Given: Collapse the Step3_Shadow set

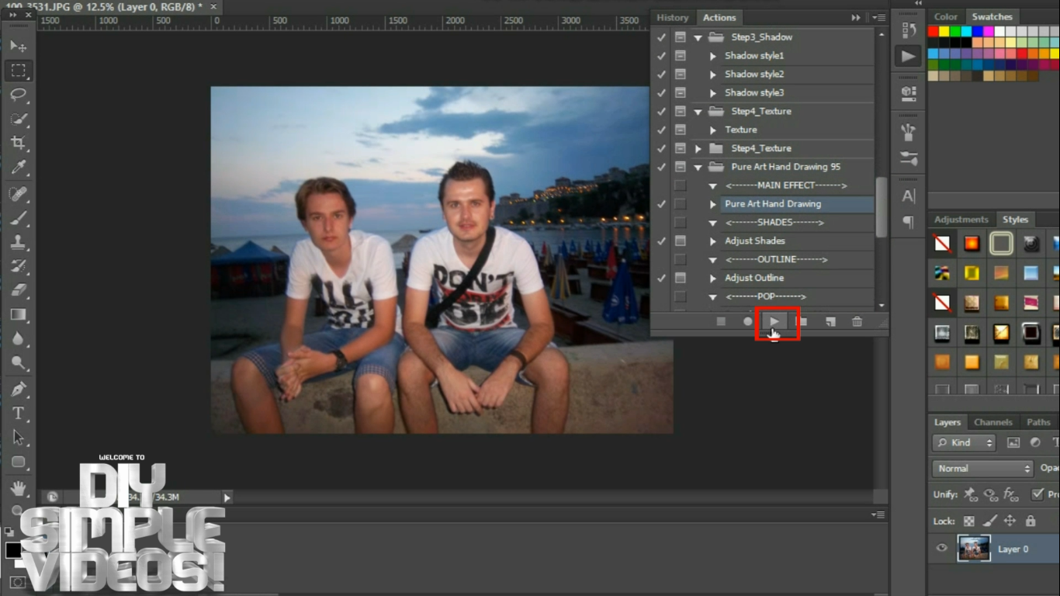Looking at the screenshot, I should click(x=698, y=37).
